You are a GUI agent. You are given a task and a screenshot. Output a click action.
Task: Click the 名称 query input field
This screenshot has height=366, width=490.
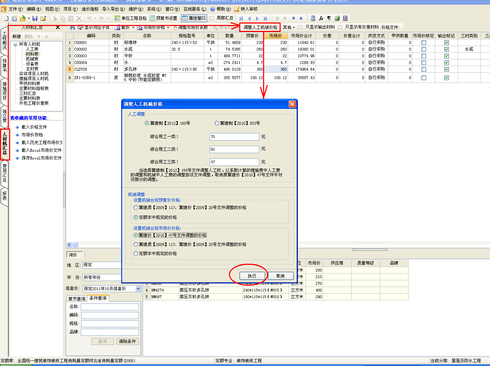click(110, 307)
